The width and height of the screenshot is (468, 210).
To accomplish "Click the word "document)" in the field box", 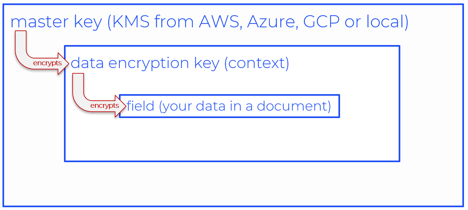I will click(294, 106).
